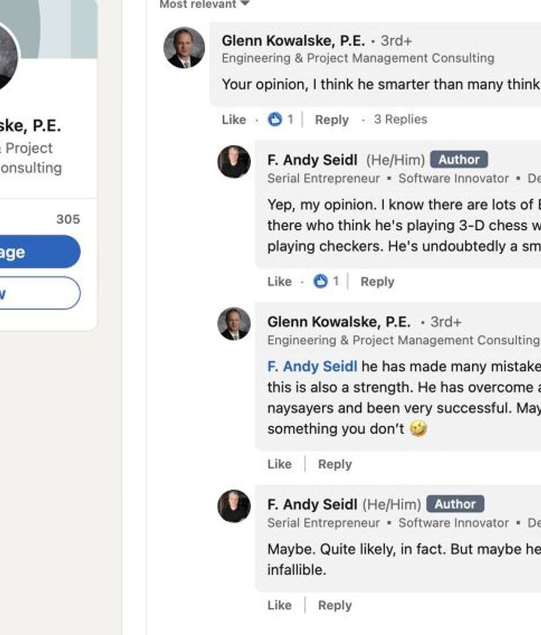The height and width of the screenshot is (635, 541).
Task: Like the 'Yep, my opinion' reply
Action: point(280,282)
